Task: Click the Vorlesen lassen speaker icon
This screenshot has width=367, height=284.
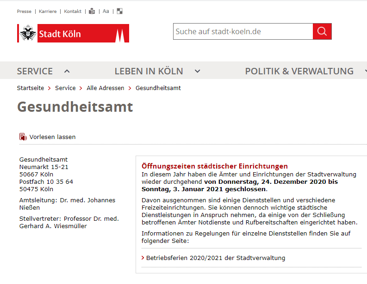Action: pyautogui.click(x=23, y=137)
